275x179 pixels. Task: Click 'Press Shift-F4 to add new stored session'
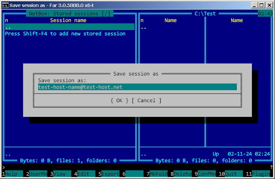pos(65,34)
